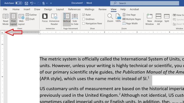Click in the Search box
Image resolution: width=184 pixels, height=103 pixels.
coord(145,3)
